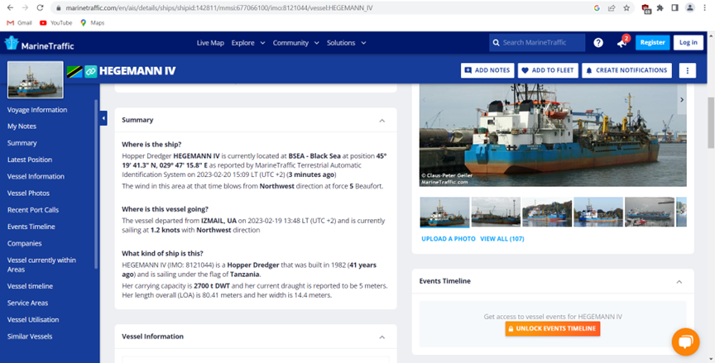Click the Tanzania flag icon
Viewport: 715px width, 363px height.
[x=74, y=71]
